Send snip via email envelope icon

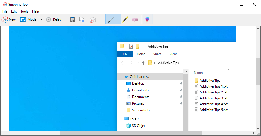(x=93, y=19)
